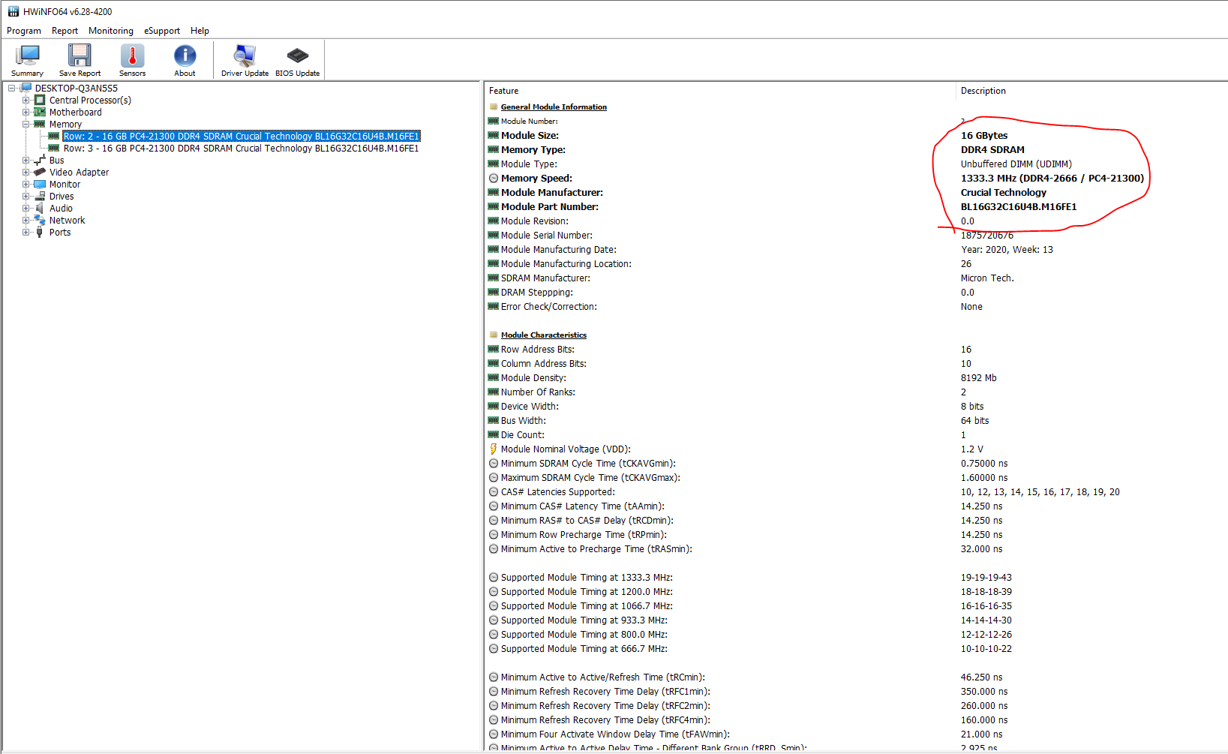
Task: Expand the Drives node
Action: pos(26,196)
